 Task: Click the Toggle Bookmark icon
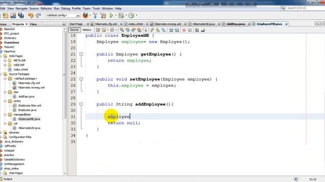pos(164,30)
